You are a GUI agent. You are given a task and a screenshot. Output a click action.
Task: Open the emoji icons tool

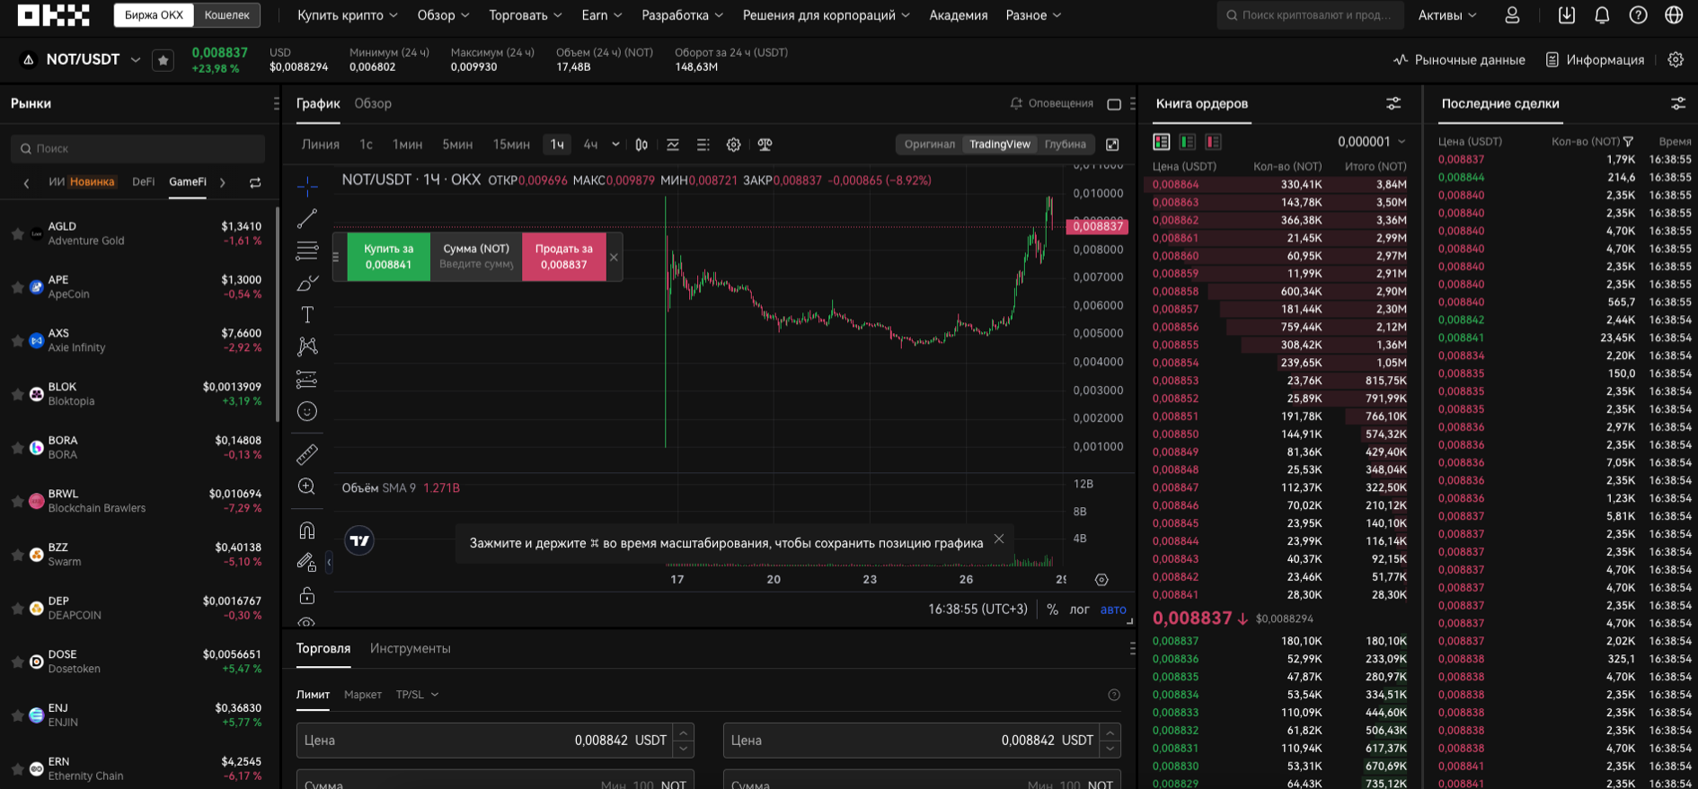[307, 412]
